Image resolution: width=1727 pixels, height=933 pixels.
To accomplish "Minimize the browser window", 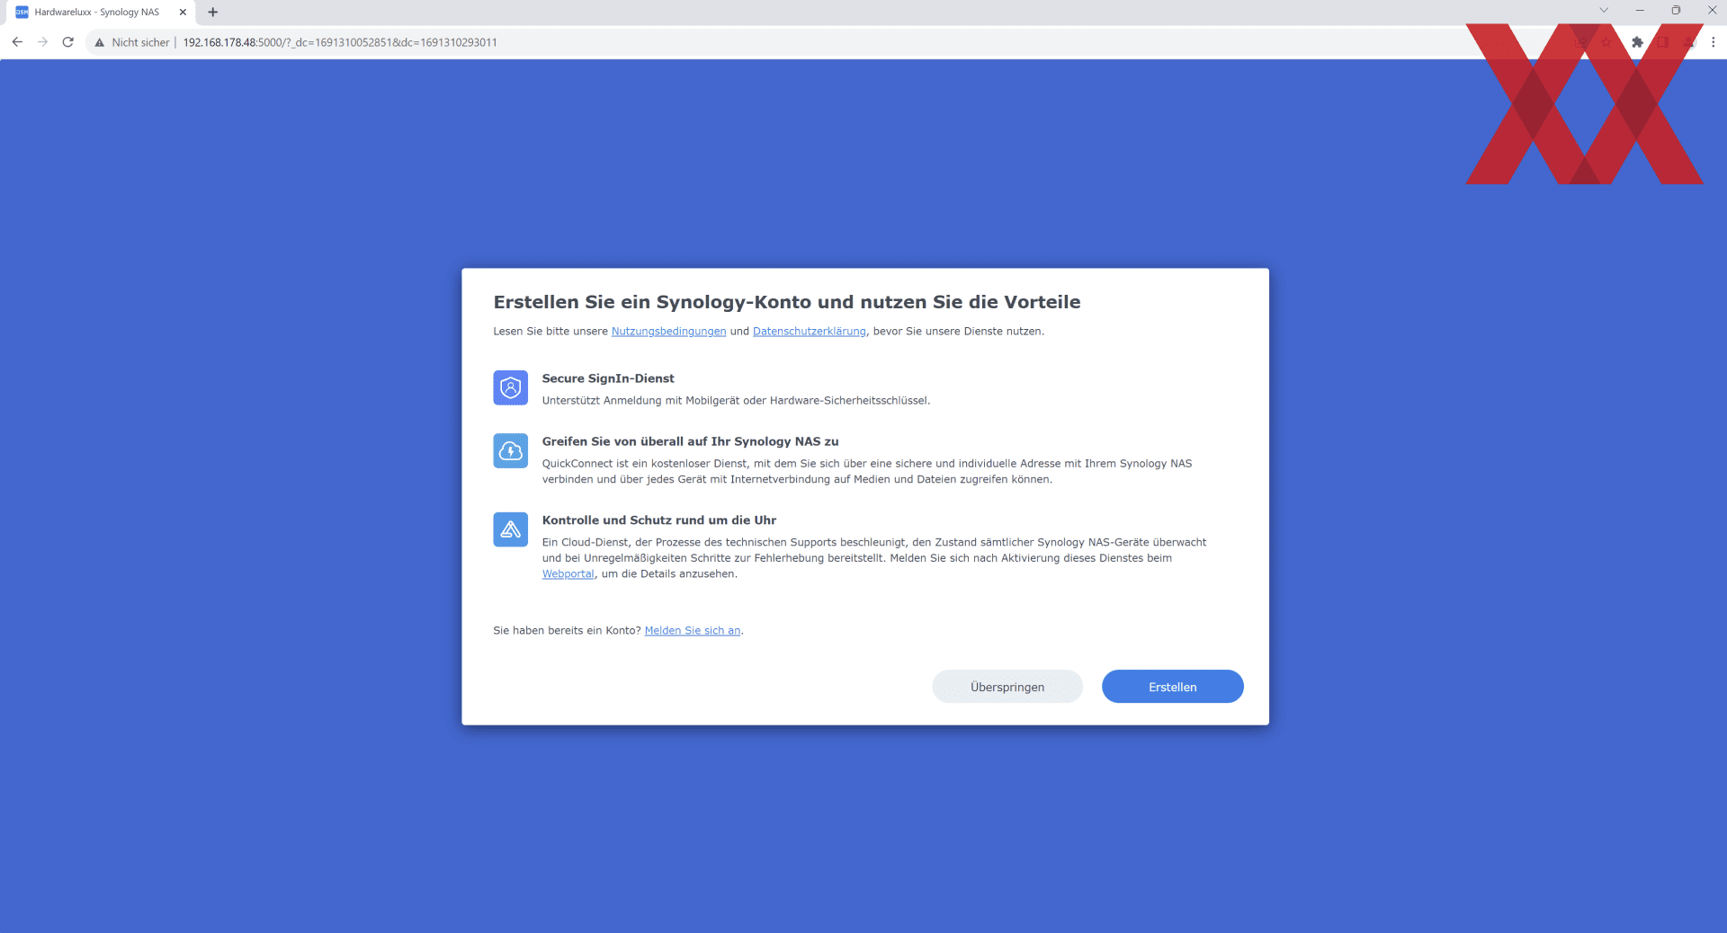I will click(1640, 10).
